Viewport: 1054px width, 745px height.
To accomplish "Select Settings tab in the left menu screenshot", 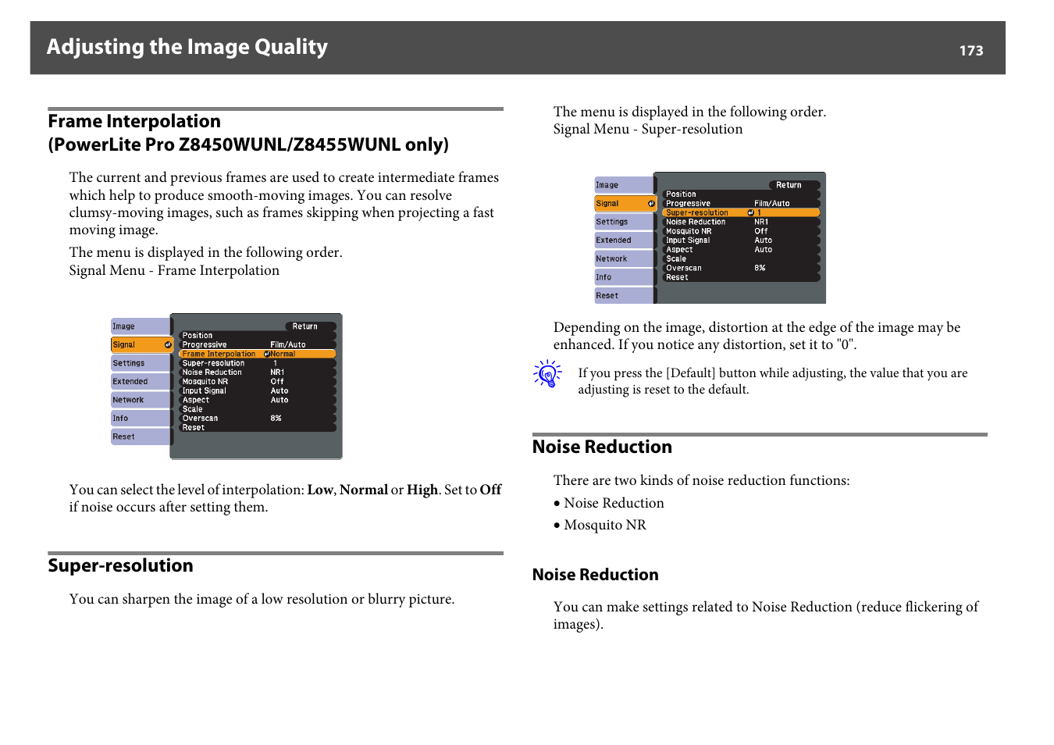I will tap(141, 363).
